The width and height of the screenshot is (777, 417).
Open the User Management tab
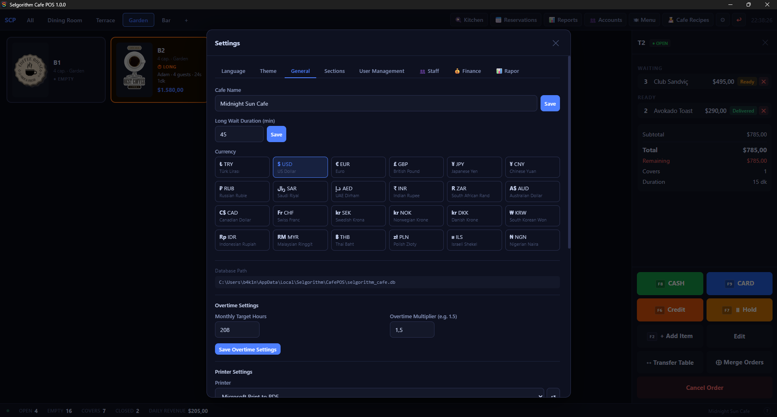click(x=382, y=71)
